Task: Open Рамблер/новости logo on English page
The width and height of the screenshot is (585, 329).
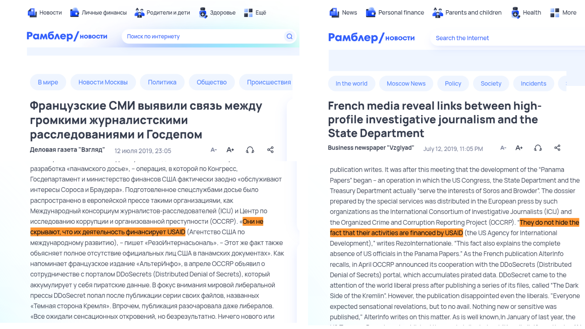Action: pos(371,38)
